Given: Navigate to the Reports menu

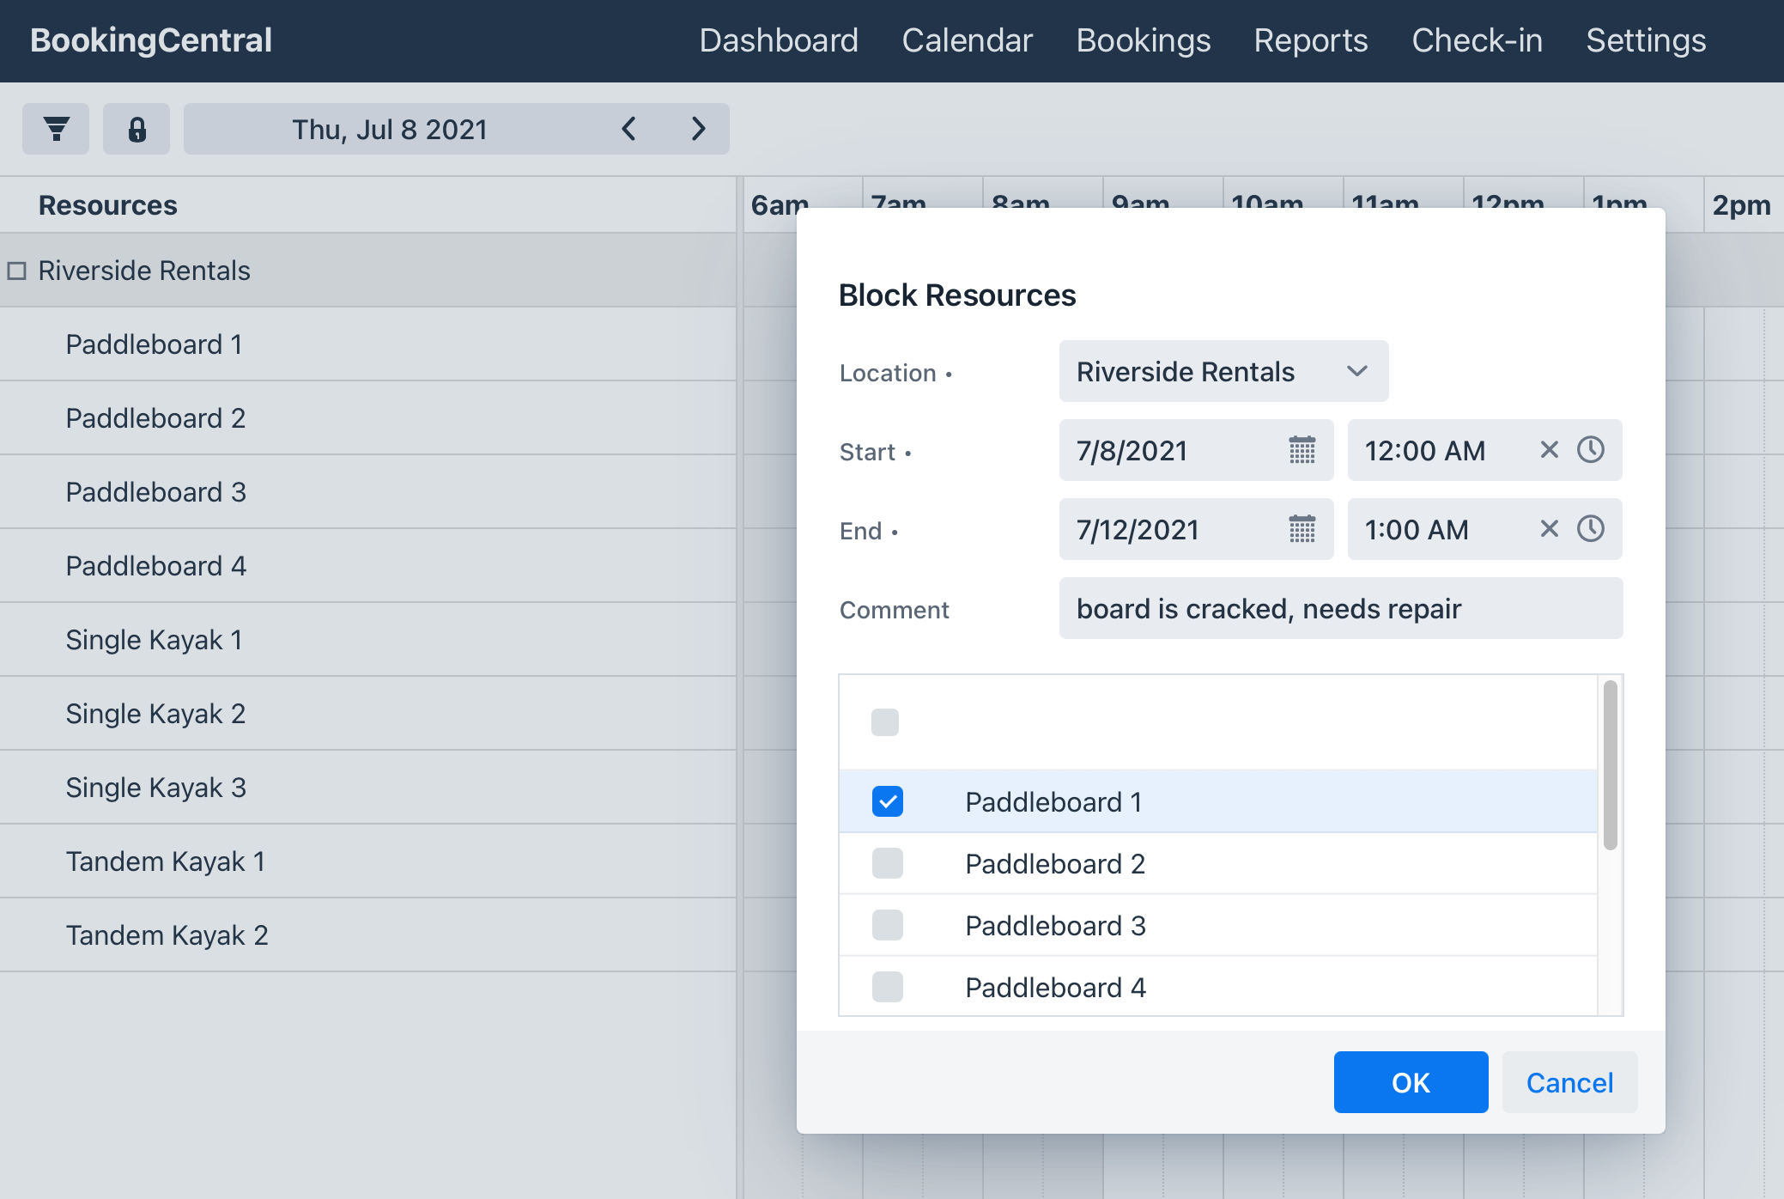Looking at the screenshot, I should coord(1311,40).
